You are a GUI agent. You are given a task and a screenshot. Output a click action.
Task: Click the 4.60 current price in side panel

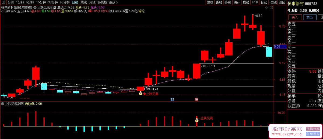point(293,10)
